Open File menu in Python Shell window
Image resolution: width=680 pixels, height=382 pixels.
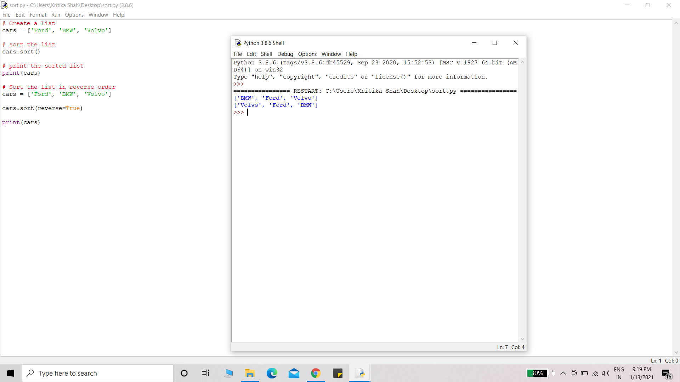point(238,54)
